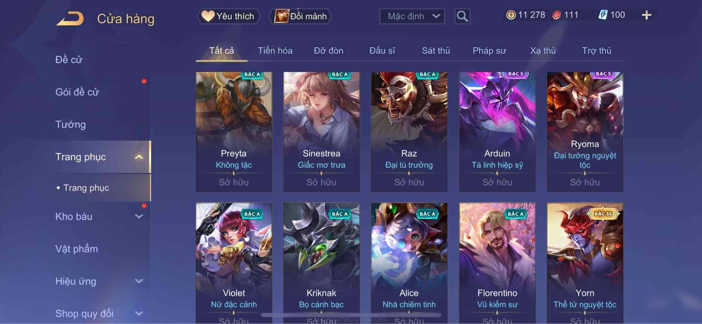702x324 pixels.
Task: Tap the red gem currency icon
Action: (557, 15)
